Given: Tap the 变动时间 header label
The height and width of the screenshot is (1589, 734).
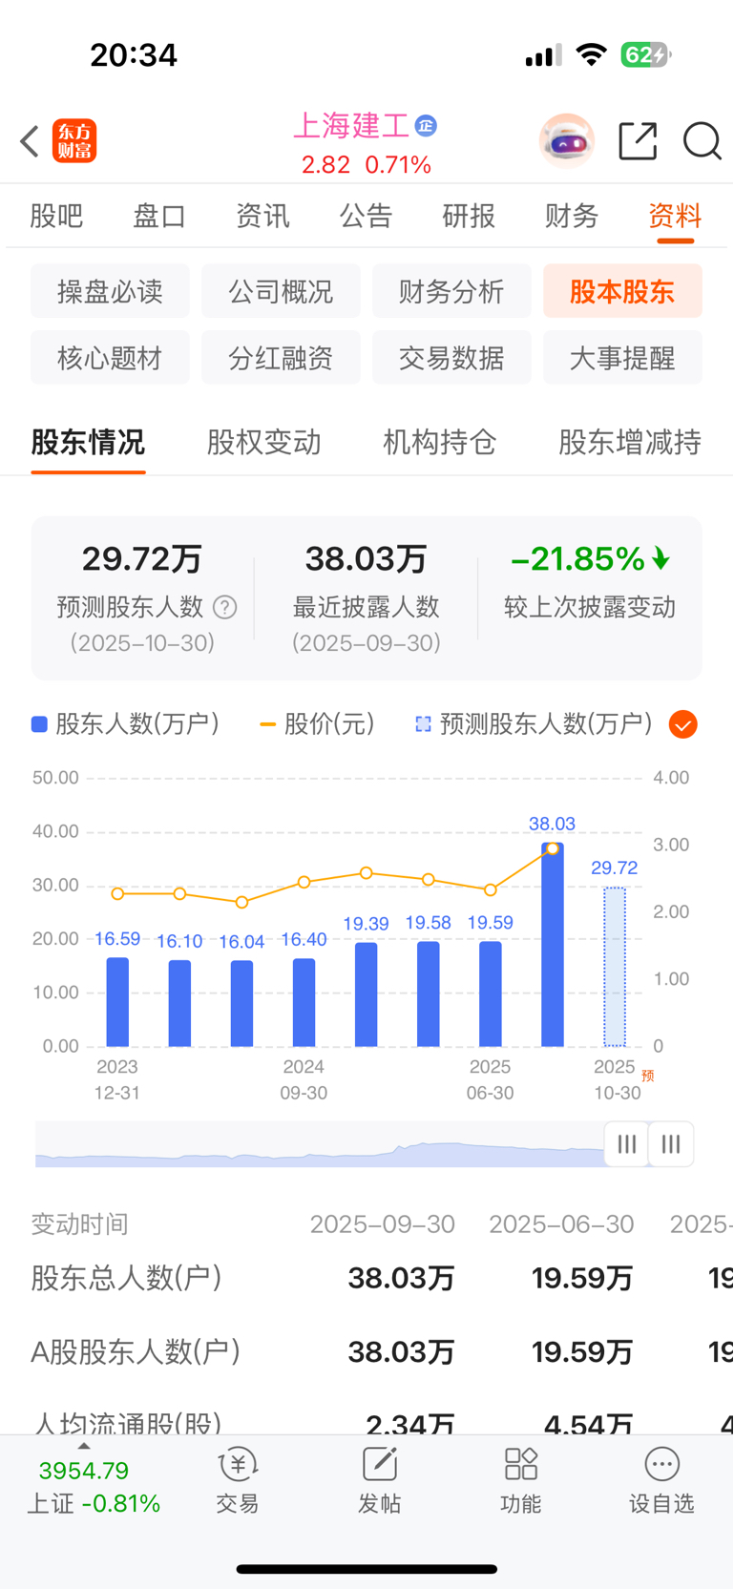Looking at the screenshot, I should point(79,1224).
